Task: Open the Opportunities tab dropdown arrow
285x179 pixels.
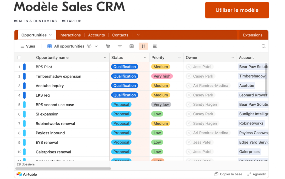Action: click(x=50, y=35)
